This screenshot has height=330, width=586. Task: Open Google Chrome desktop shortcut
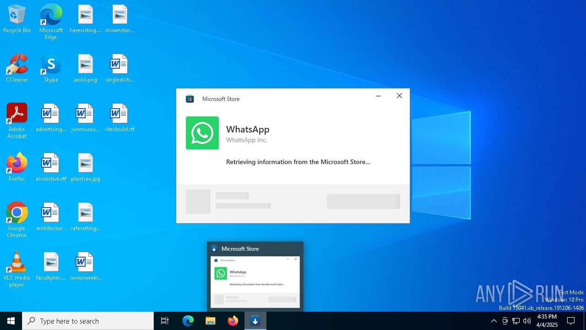(x=17, y=220)
